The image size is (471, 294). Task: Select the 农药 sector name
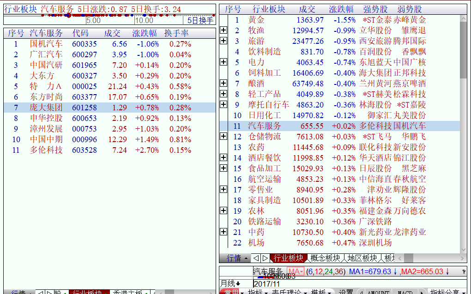pos(256,147)
